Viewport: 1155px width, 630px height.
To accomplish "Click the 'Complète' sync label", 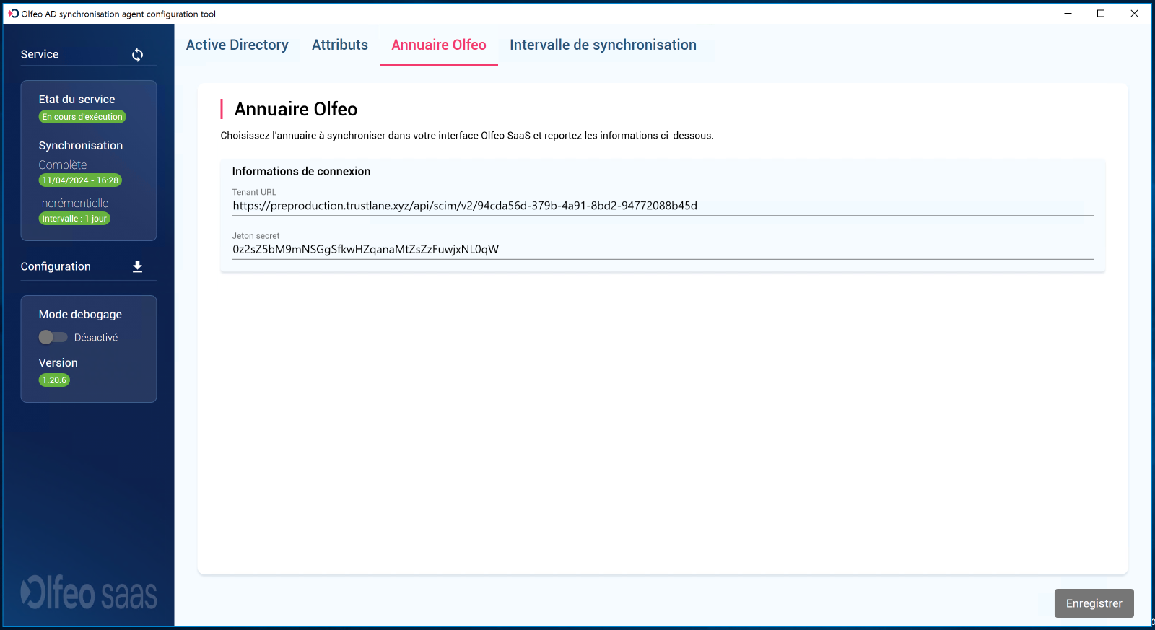I will pos(63,165).
